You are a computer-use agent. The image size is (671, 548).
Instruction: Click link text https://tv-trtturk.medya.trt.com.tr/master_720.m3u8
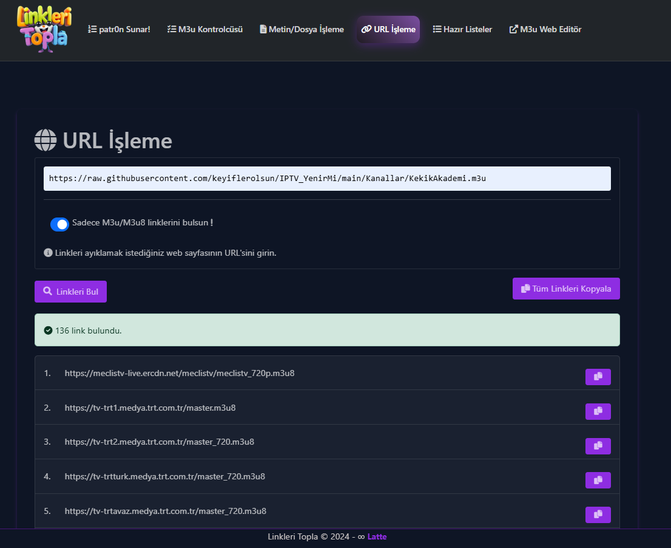point(165,476)
